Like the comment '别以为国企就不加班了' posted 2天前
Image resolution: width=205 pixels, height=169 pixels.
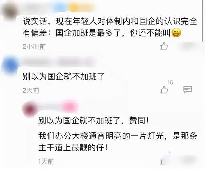164,90
